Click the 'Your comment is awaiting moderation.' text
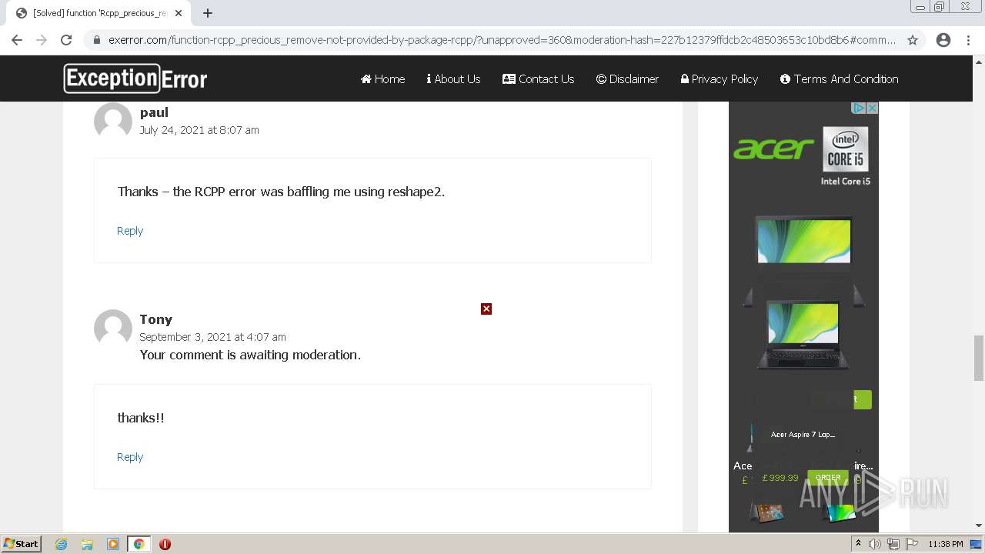Screen dimensions: 985x554 [250, 355]
